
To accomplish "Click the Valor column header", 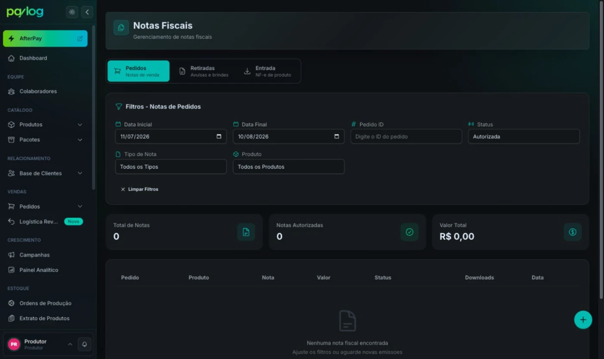I will pos(324,277).
